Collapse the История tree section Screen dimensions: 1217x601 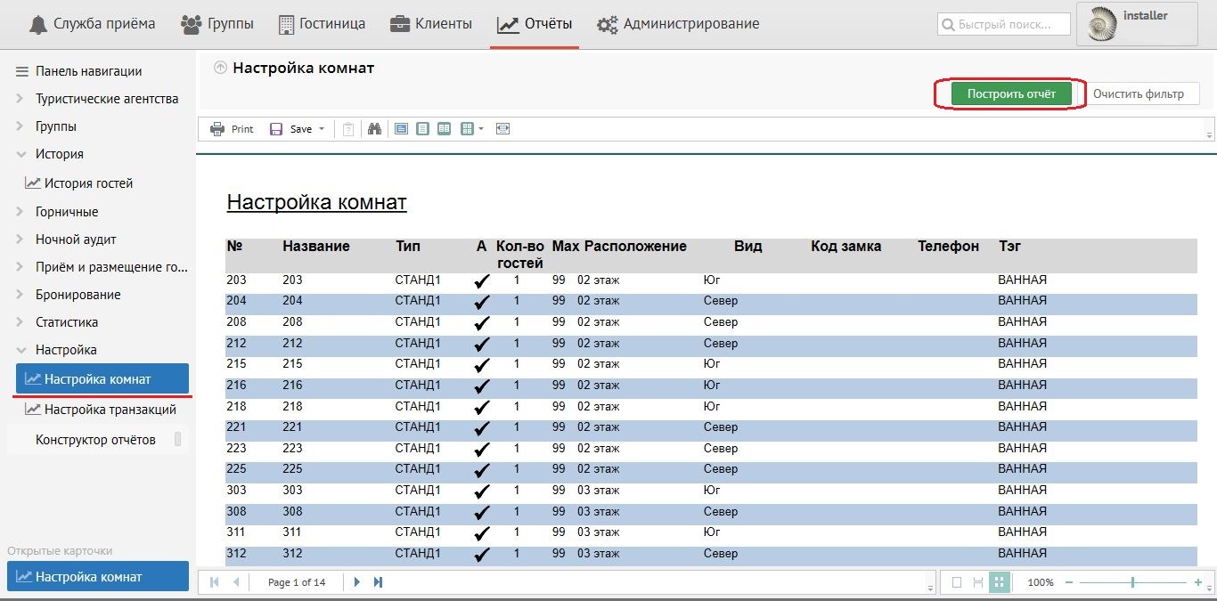click(x=20, y=154)
